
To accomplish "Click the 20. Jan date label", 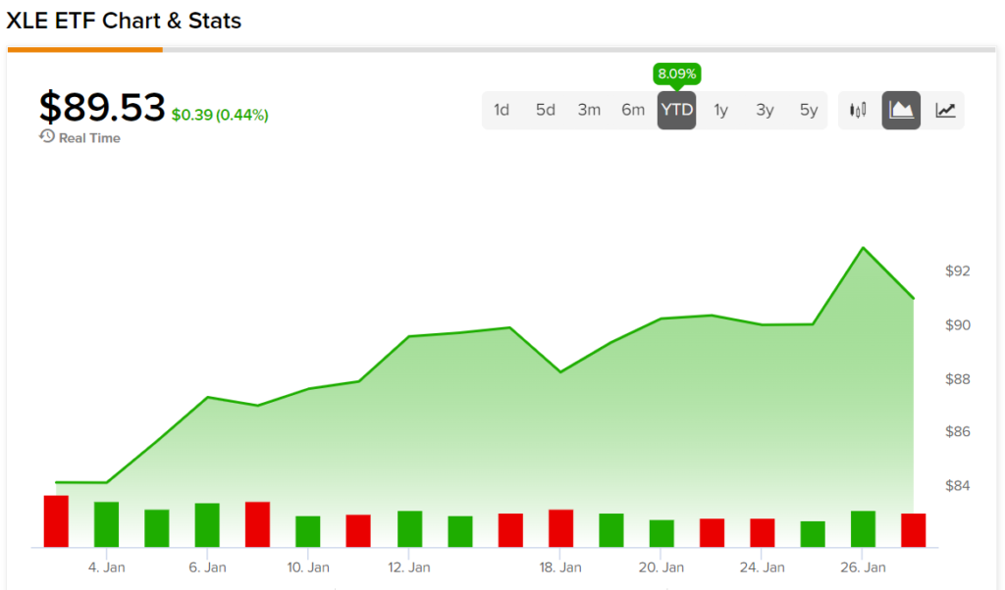I will pos(661,567).
